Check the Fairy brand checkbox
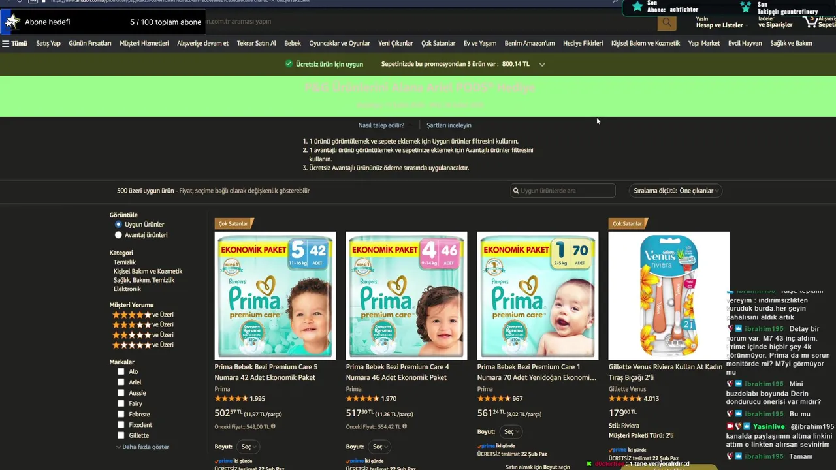The height and width of the screenshot is (470, 836). [121, 403]
